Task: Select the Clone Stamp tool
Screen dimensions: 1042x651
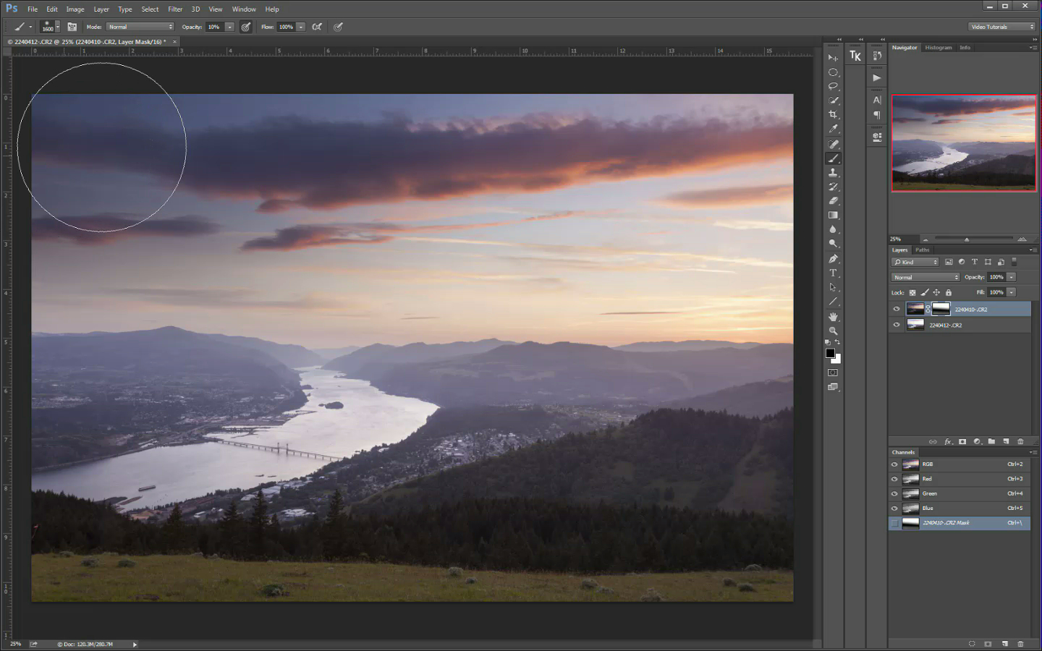Action: click(833, 173)
